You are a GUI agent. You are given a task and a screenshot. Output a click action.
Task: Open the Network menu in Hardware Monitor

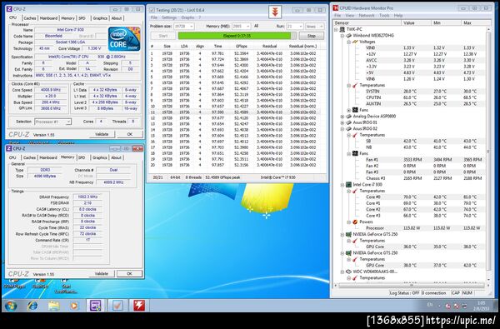click(x=367, y=15)
